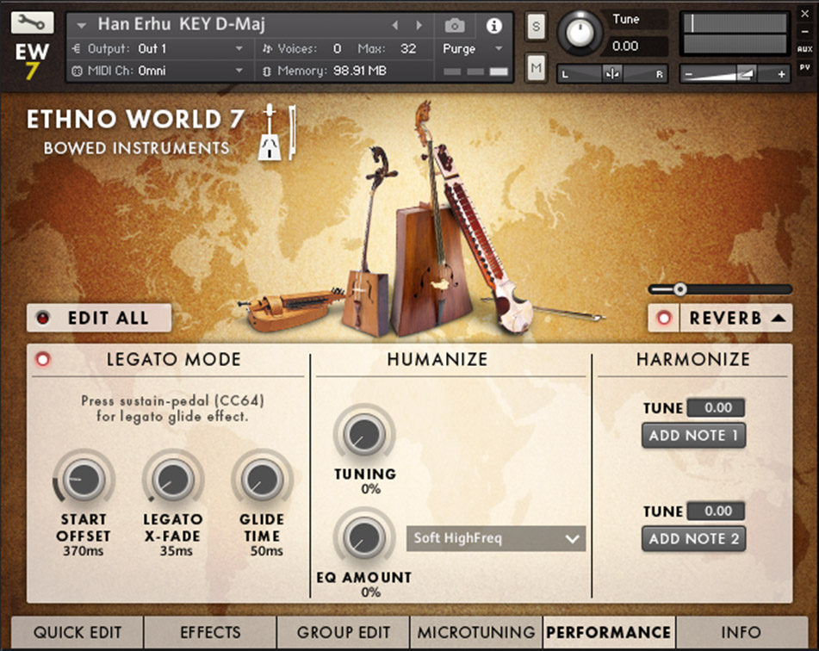819x651 pixels.
Task: Close the instrument with the X button
Action: [805, 14]
